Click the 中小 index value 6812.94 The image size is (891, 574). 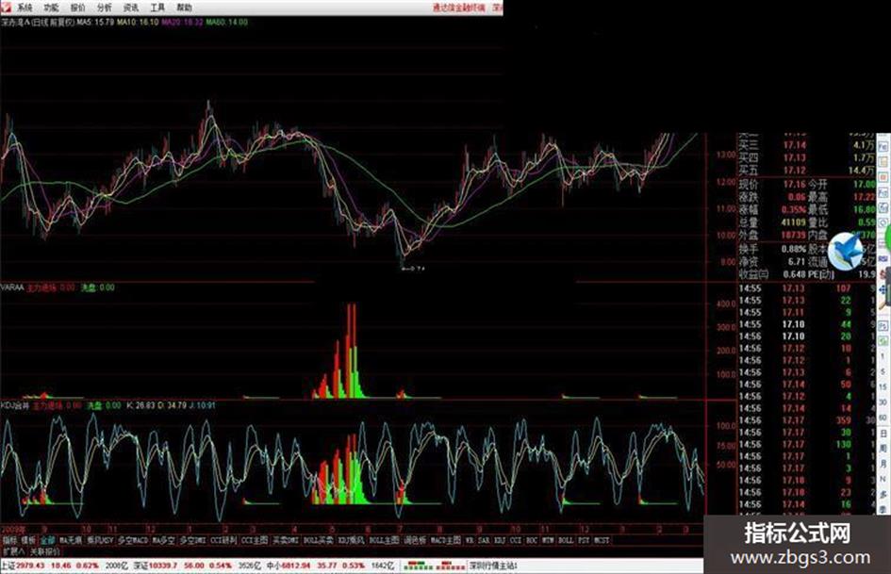(x=296, y=566)
